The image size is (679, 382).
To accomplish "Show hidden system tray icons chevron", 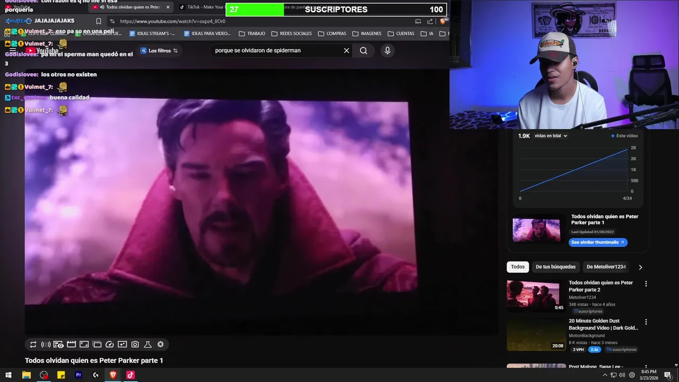I will tap(605, 375).
